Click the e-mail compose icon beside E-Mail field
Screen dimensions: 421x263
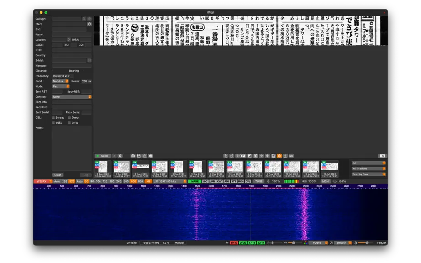pos(89,60)
